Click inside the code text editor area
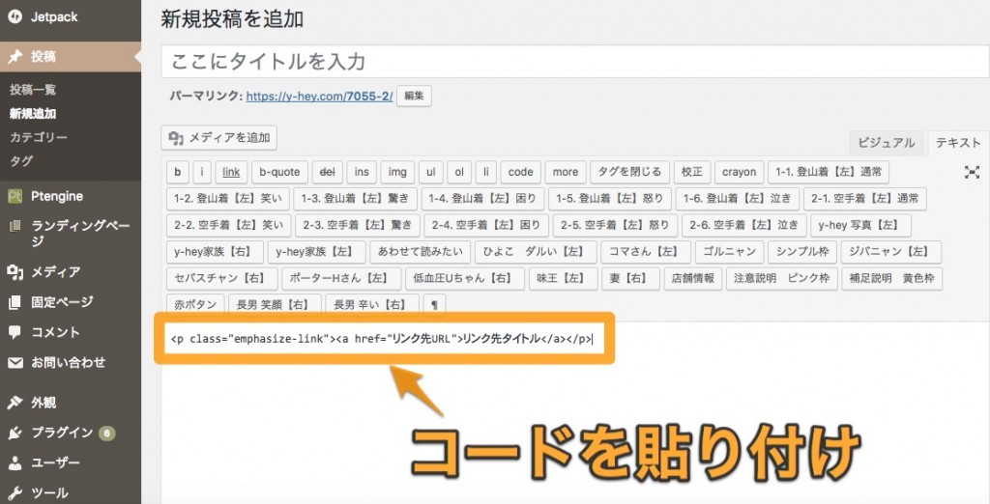 [x=575, y=412]
